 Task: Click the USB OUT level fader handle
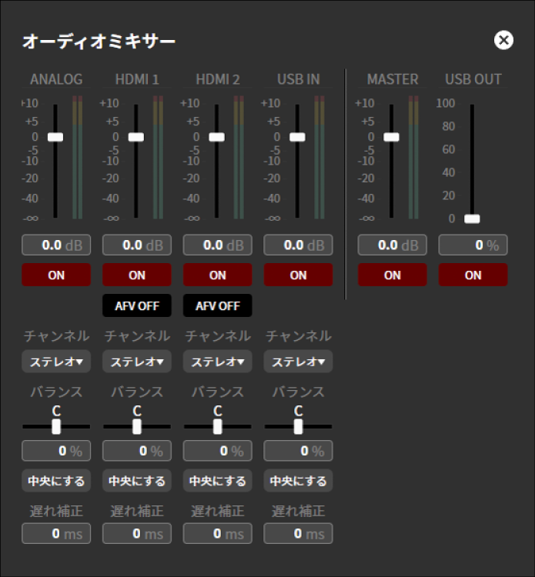(x=472, y=218)
